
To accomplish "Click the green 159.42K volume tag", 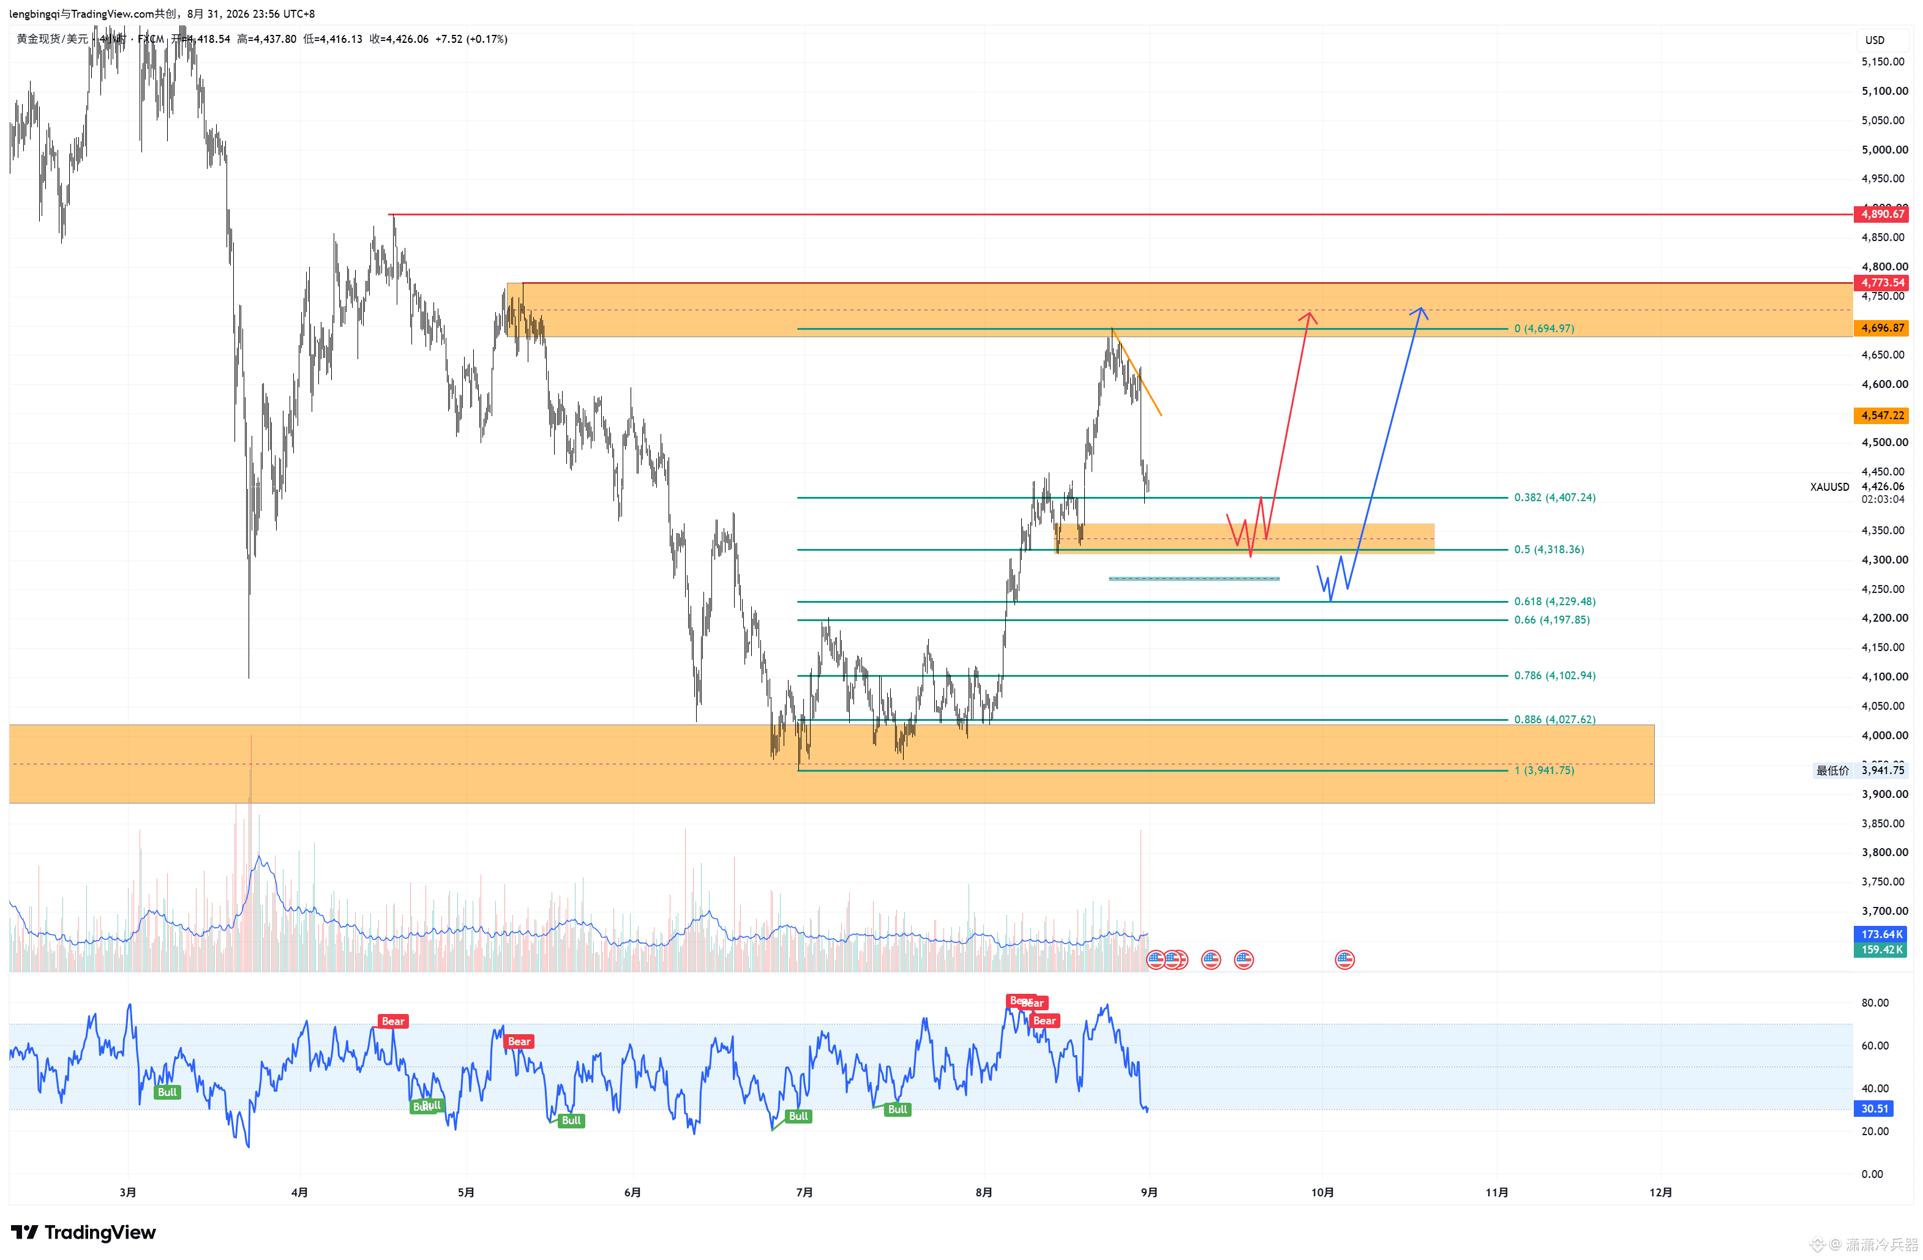I will pyautogui.click(x=1881, y=950).
